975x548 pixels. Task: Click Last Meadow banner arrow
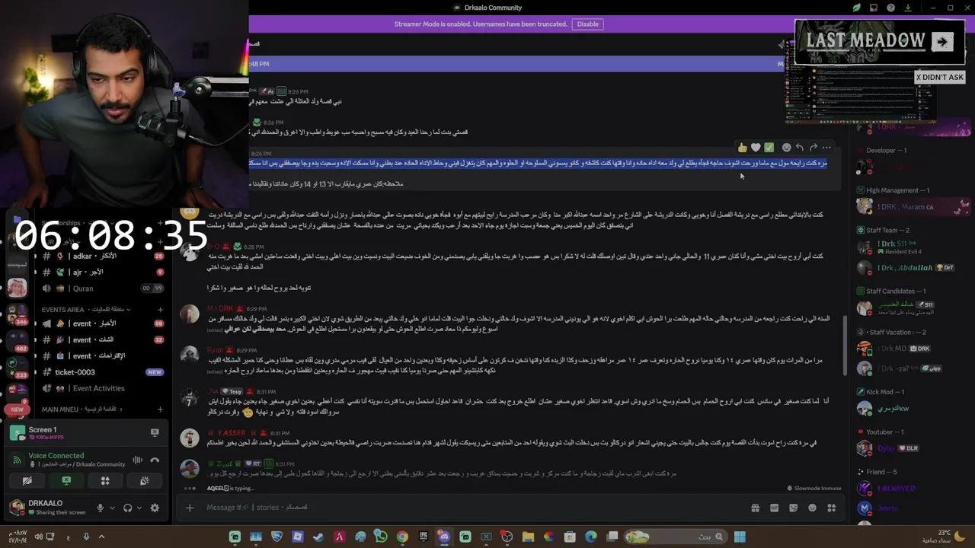pyautogui.click(x=941, y=42)
